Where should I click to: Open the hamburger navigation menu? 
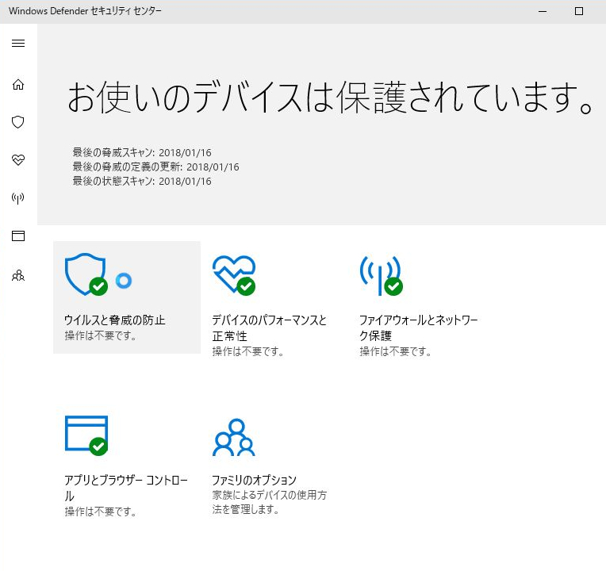tap(18, 44)
